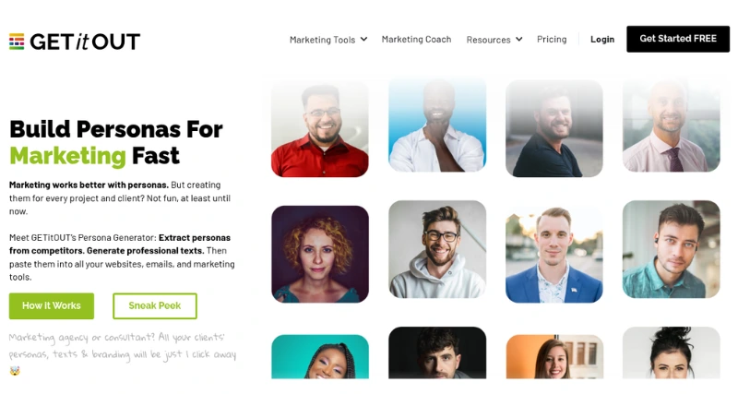Click the Login link
738x394 pixels.
click(x=602, y=39)
